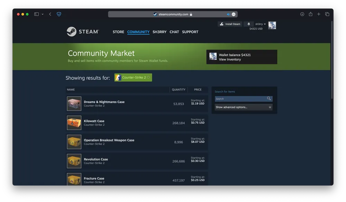
Task: Open the SUPPORT page
Action: tap(190, 32)
